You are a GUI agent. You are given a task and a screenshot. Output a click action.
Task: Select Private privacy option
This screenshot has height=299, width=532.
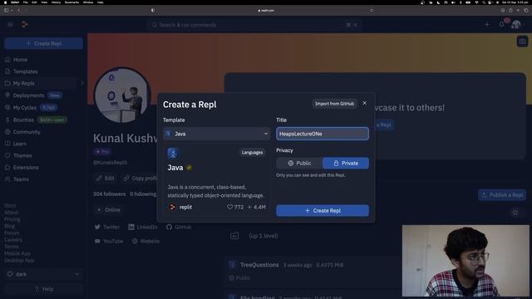point(346,164)
